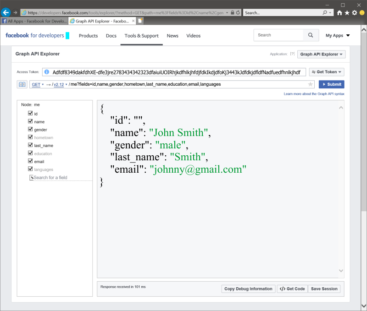Click the smiley feedback icon
Image resolution: width=367 pixels, height=311 pixels.
click(362, 13)
